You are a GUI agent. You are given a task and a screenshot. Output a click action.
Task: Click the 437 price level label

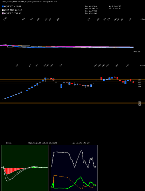[139, 80]
